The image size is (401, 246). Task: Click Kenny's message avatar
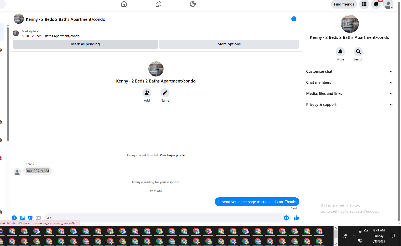[x=17, y=172]
